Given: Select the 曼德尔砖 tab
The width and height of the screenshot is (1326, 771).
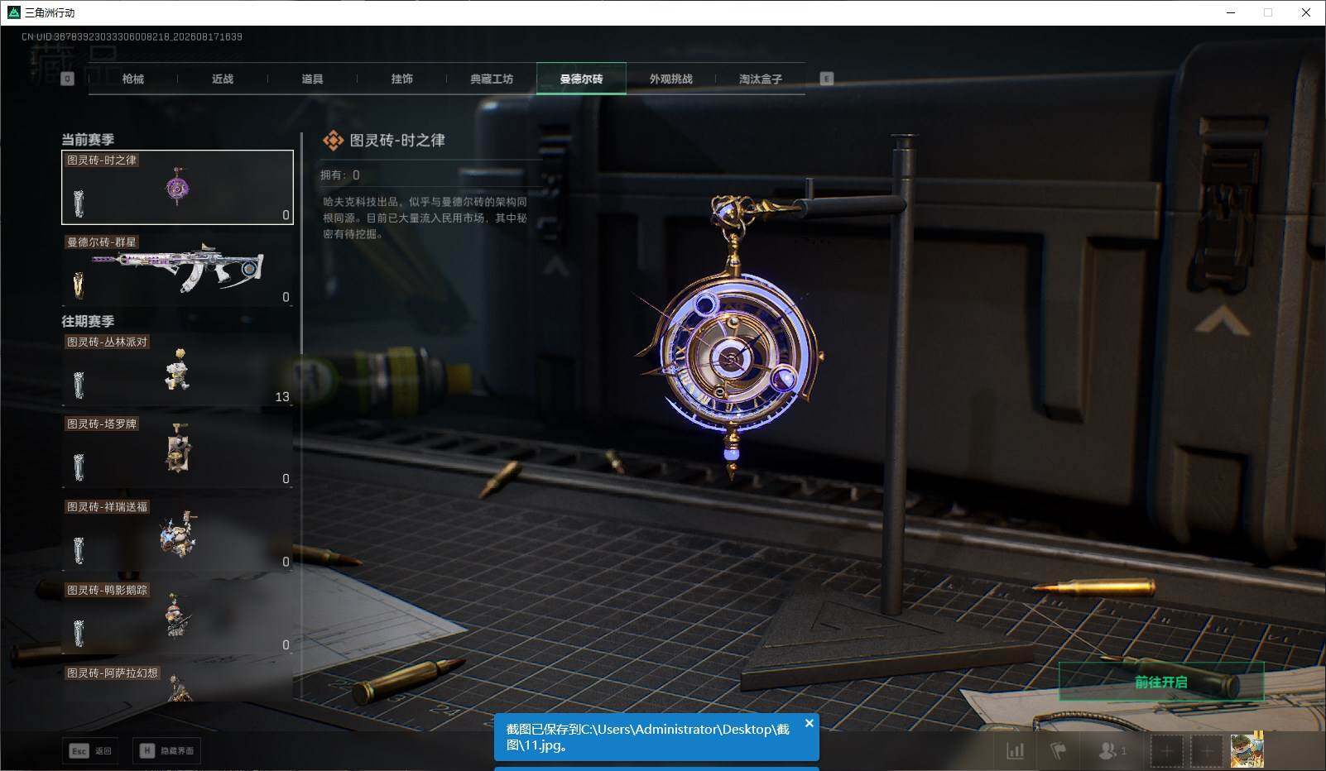Looking at the screenshot, I should [581, 79].
